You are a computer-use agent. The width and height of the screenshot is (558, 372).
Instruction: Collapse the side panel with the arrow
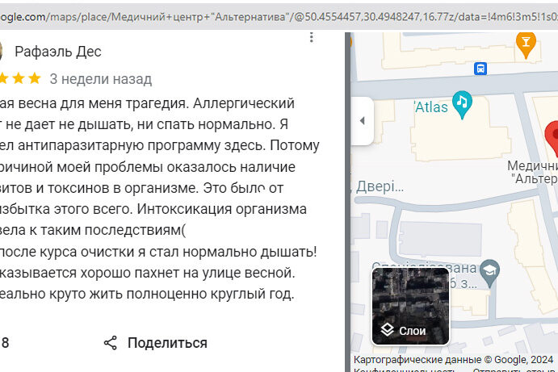click(x=362, y=121)
